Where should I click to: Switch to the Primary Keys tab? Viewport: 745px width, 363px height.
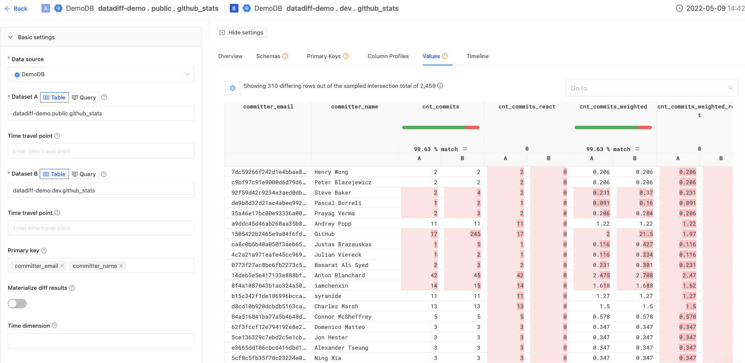coord(324,56)
